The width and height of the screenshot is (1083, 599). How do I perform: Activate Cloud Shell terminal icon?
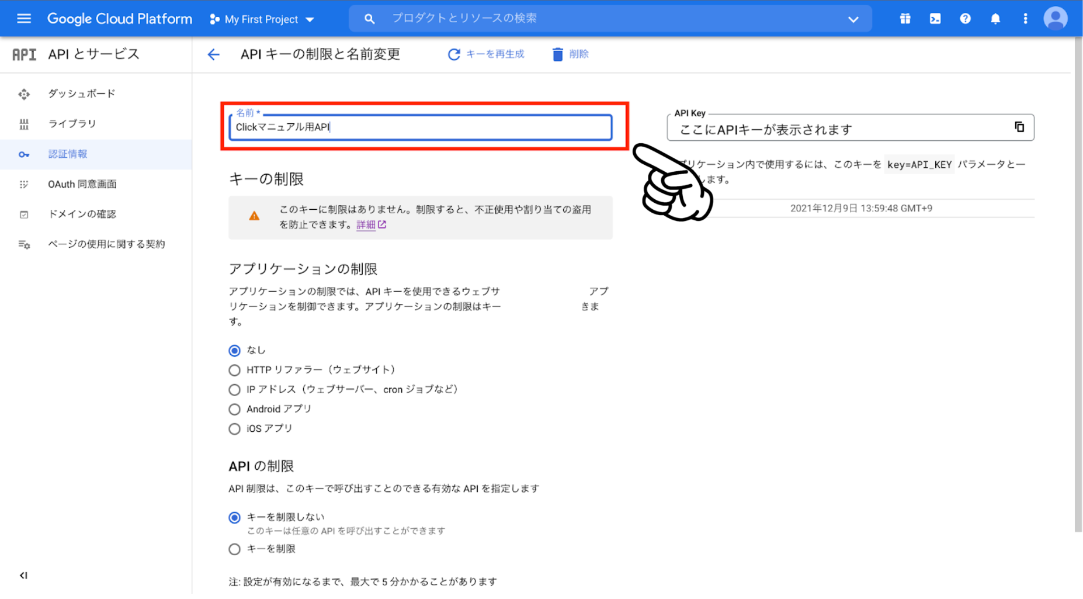coord(935,19)
